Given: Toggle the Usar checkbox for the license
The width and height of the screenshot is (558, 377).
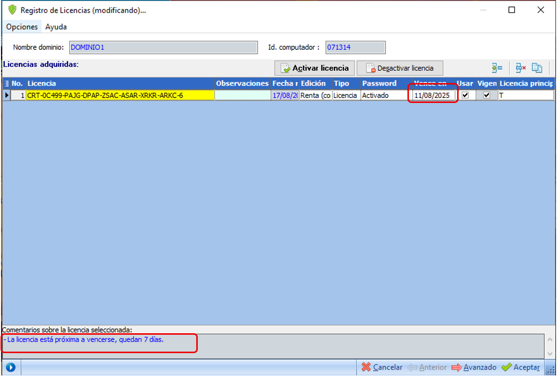Looking at the screenshot, I should (x=465, y=95).
